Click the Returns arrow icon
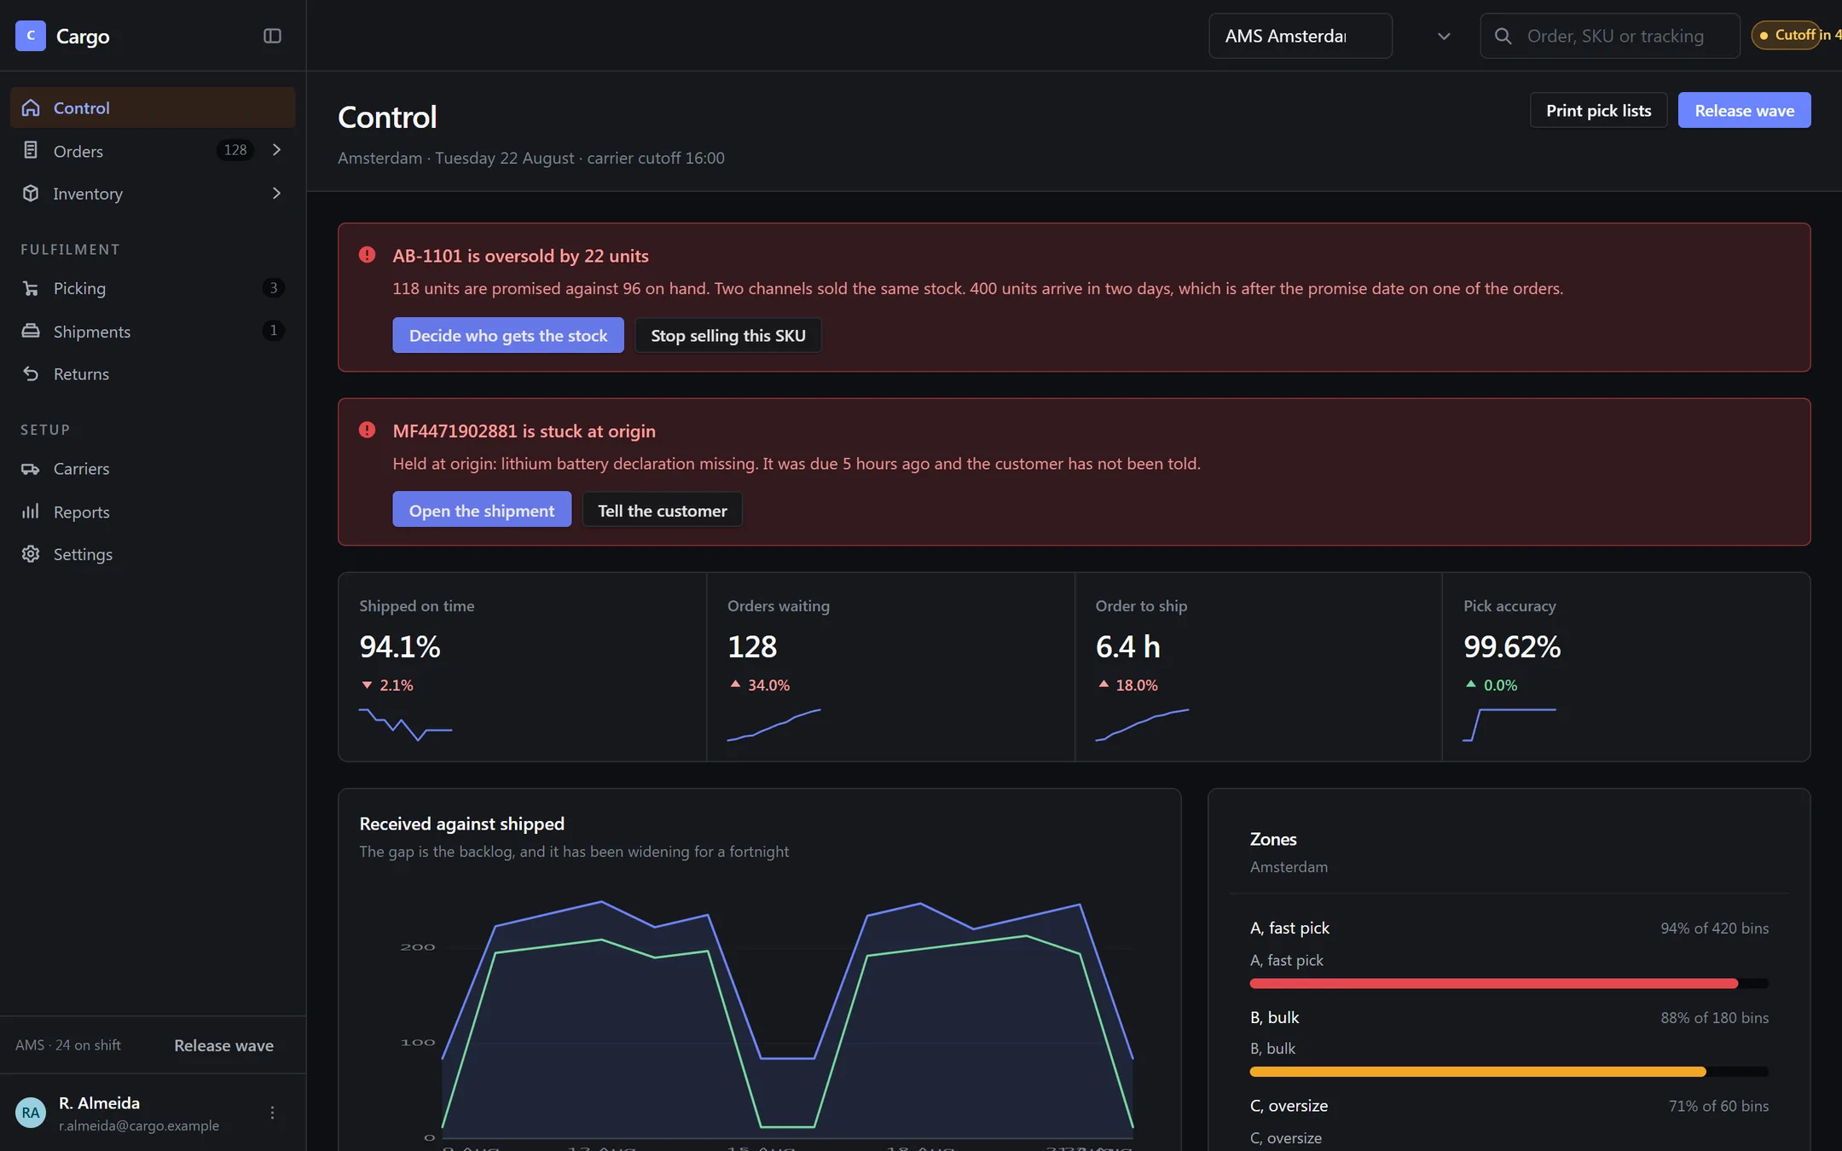Screen dimensions: 1842x1151 click(31, 373)
